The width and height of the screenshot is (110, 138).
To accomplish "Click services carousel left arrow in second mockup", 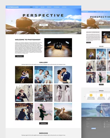I will point(84,97).
